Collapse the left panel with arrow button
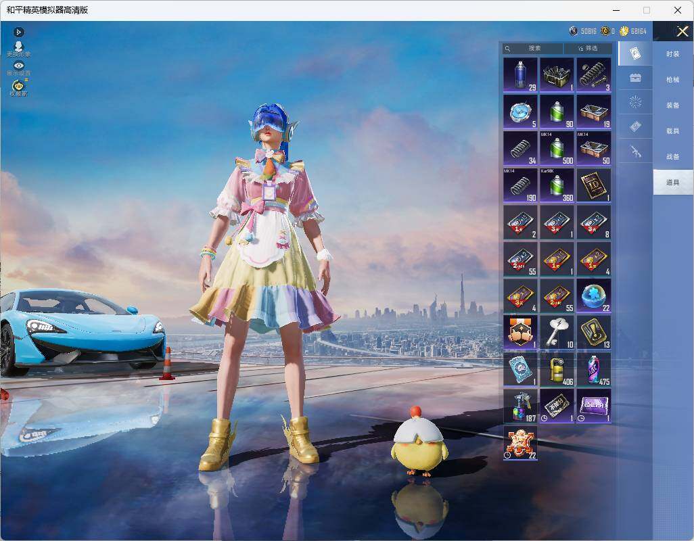This screenshot has width=694, height=541. (18, 32)
